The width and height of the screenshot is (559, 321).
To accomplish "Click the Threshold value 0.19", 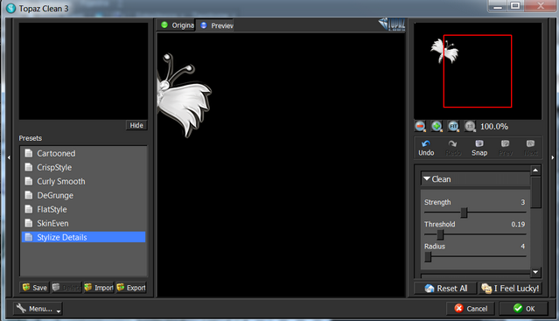I will coord(518,224).
